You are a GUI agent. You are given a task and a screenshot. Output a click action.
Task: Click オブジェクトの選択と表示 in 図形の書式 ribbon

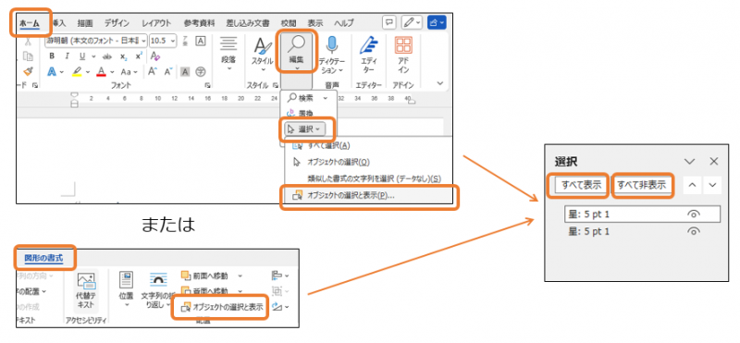coord(222,307)
